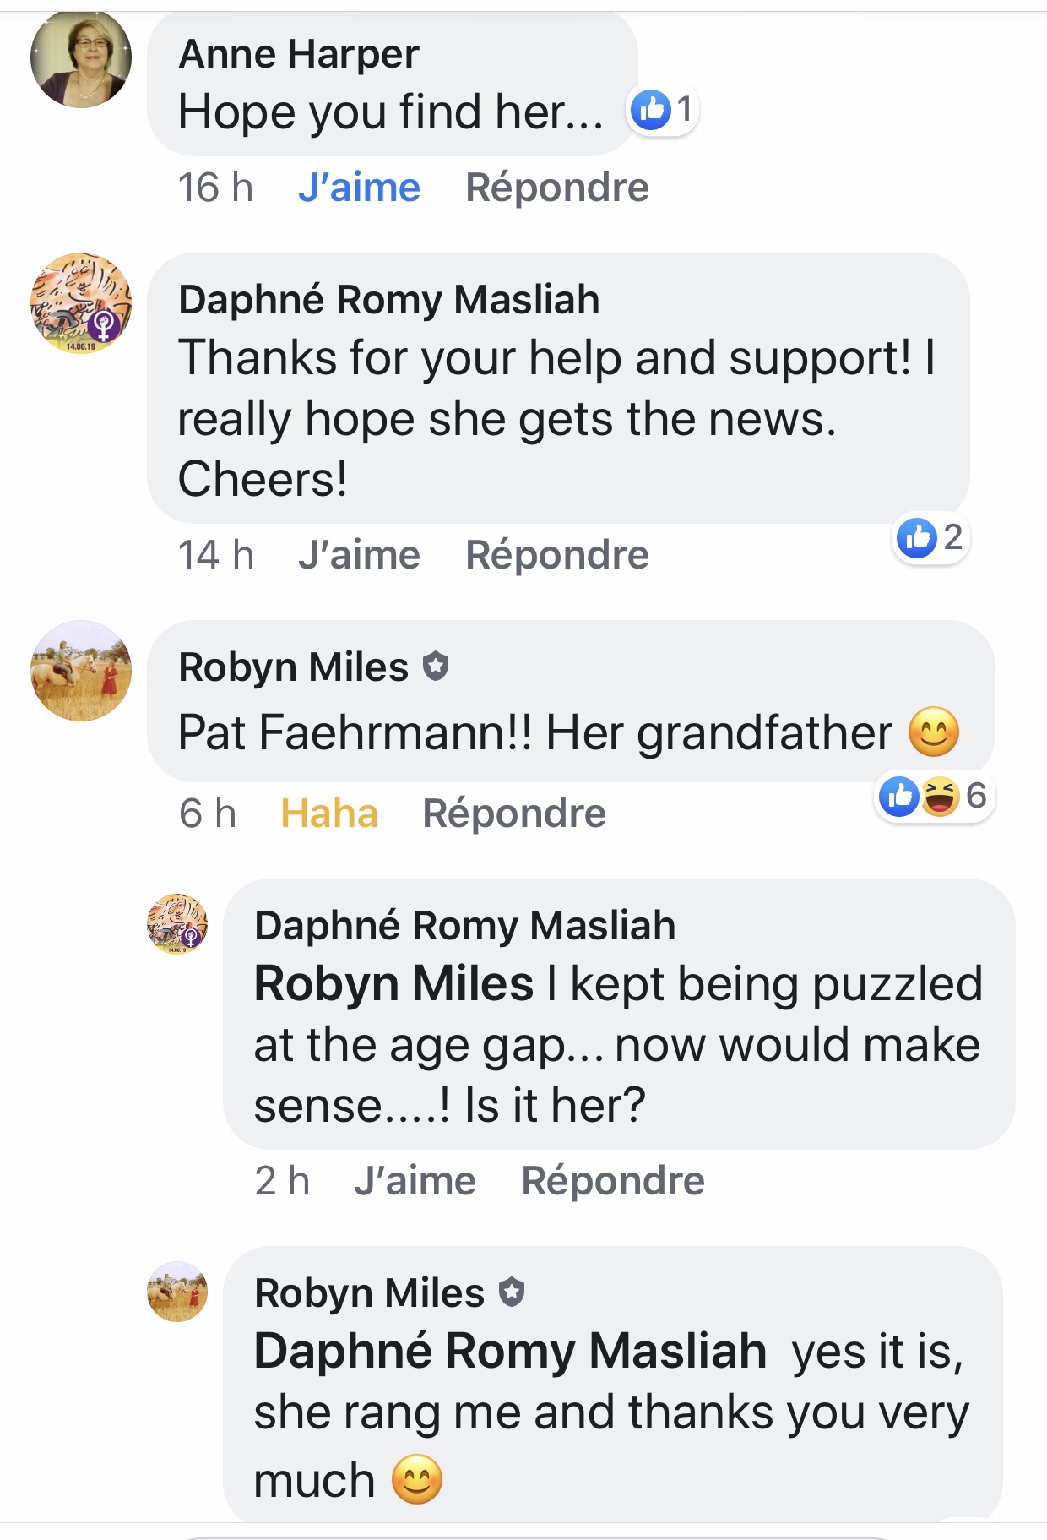
Task: Reply to the 'Thanks for your help' comment
Action: pos(557,555)
